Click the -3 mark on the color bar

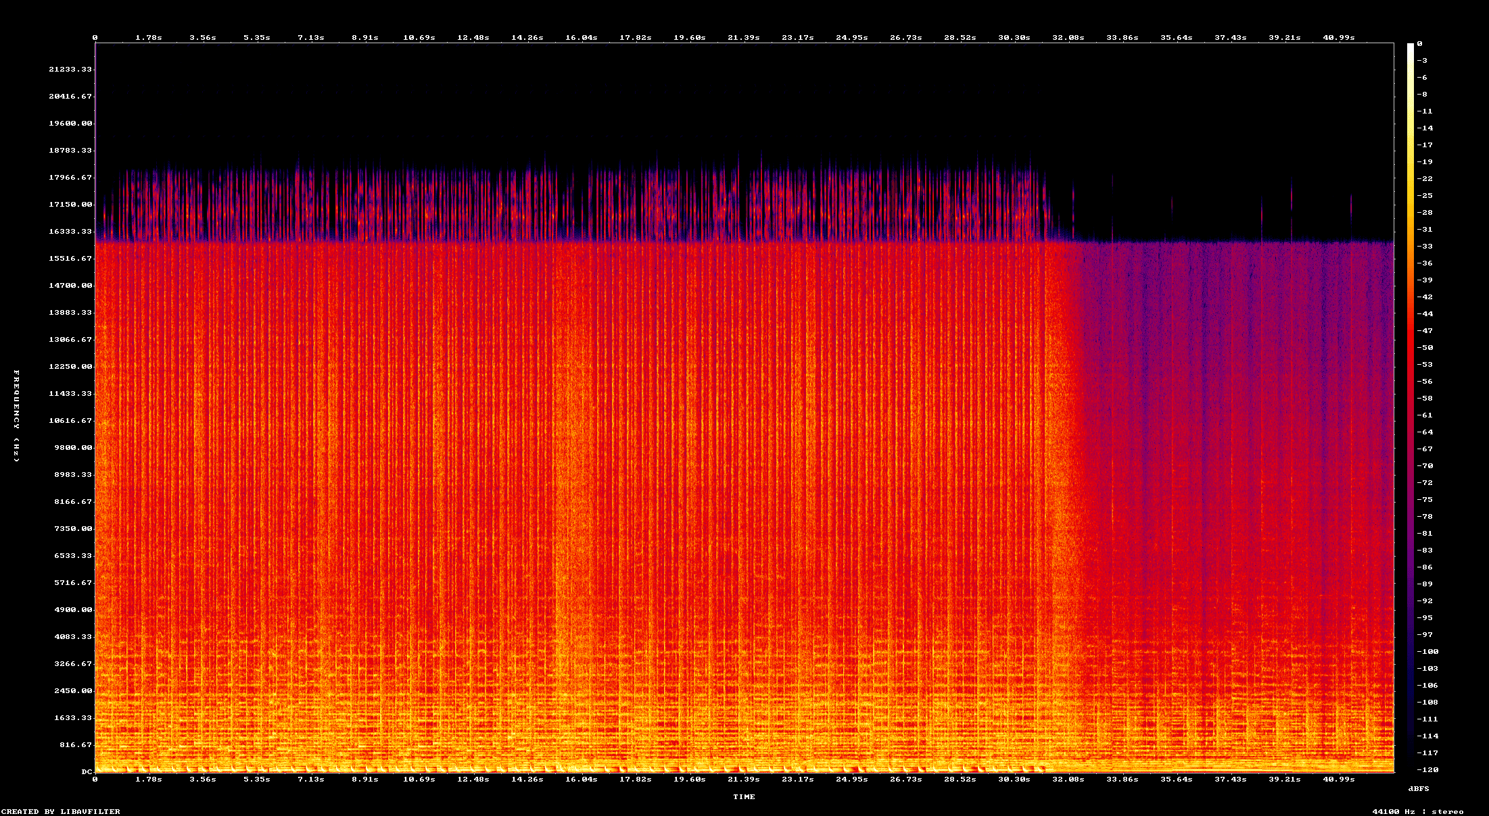click(x=1421, y=61)
